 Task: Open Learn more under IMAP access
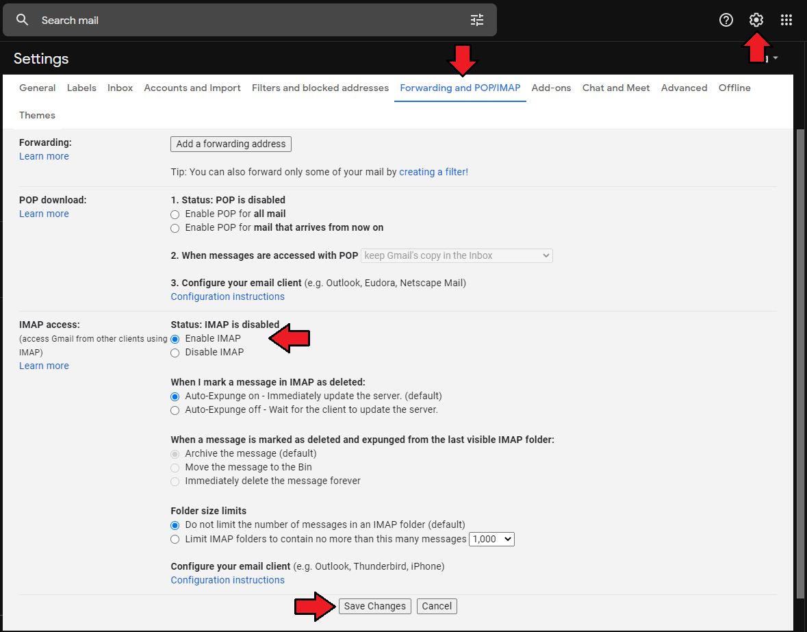point(44,366)
